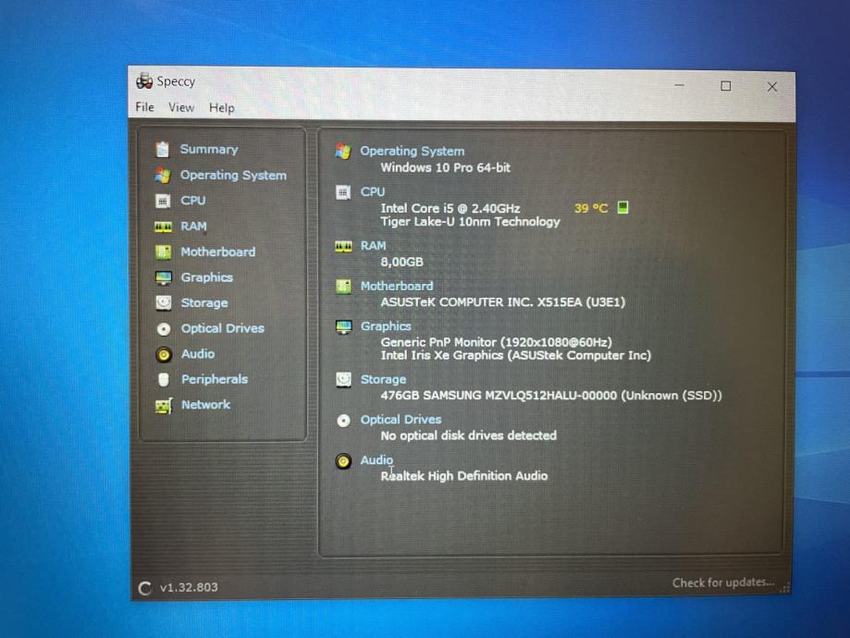
Task: Click the Storage drive icon in summary panel
Action: click(344, 379)
